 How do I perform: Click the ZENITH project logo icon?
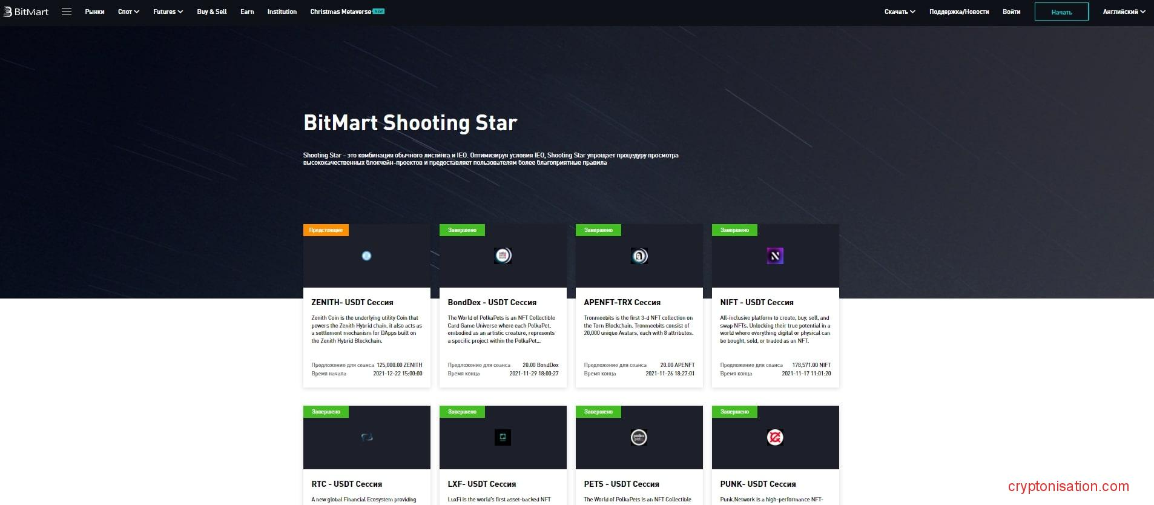[366, 256]
